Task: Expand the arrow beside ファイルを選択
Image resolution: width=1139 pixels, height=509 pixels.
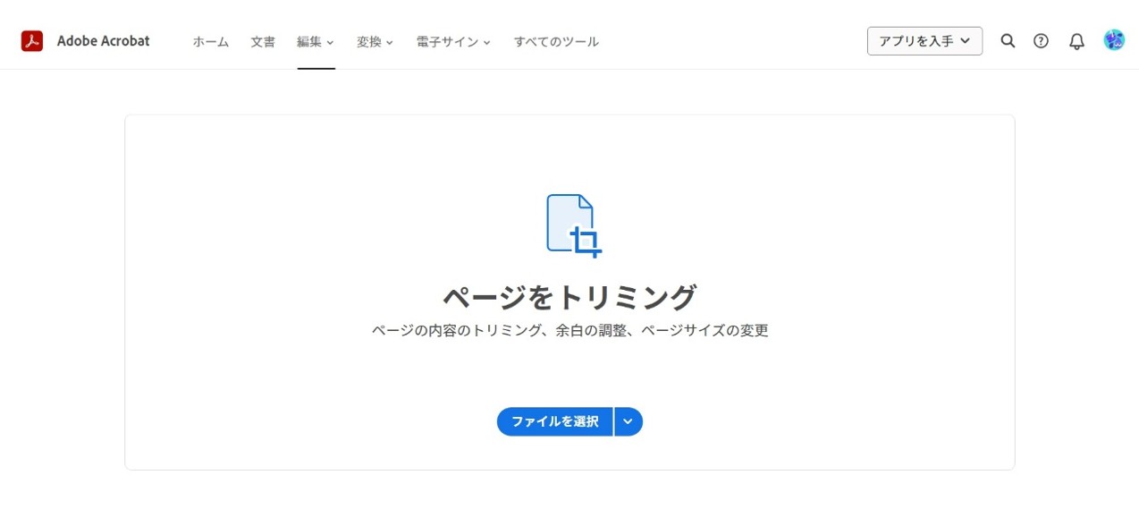Action: click(629, 421)
